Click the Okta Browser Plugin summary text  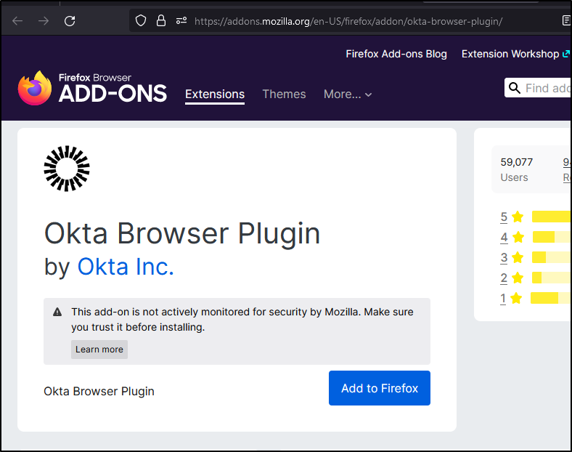(x=99, y=392)
